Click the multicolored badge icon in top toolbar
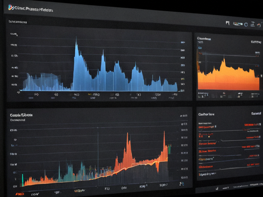This screenshot has width=263, height=197. (238, 24)
